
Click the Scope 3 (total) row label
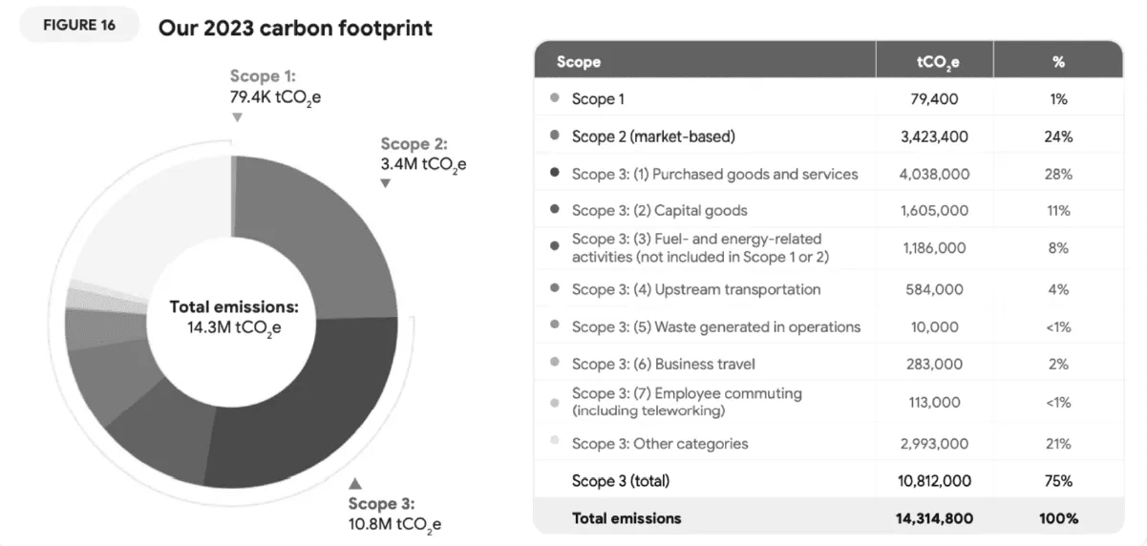click(620, 481)
